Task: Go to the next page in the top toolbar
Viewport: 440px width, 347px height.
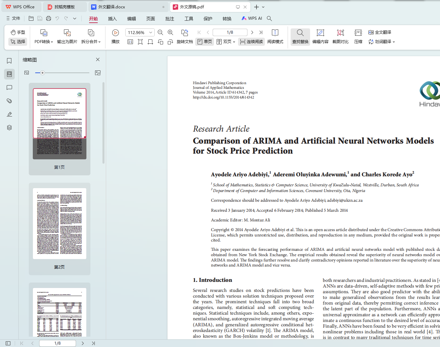Action: point(252,32)
